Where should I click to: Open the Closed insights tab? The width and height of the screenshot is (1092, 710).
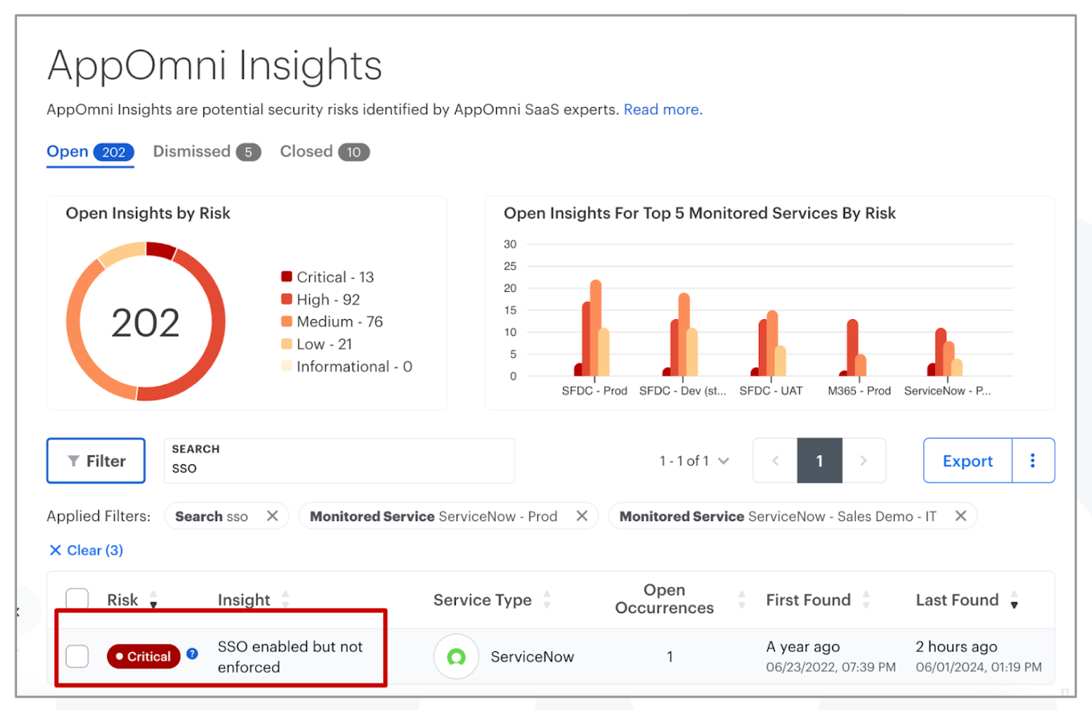click(306, 151)
